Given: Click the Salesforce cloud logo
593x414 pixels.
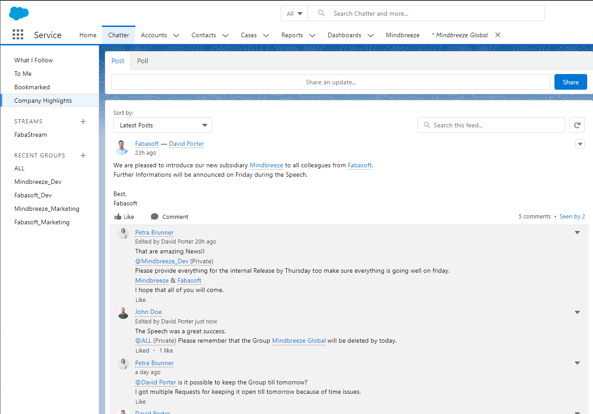Looking at the screenshot, I should [x=19, y=13].
